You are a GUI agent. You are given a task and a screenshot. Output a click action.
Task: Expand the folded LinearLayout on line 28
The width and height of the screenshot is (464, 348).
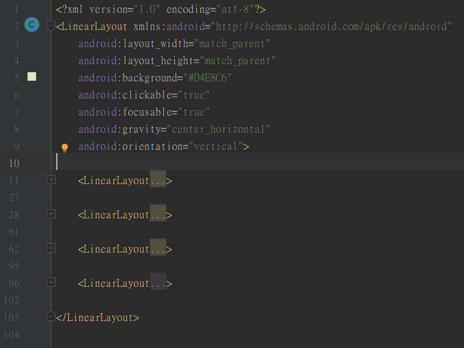(51, 214)
